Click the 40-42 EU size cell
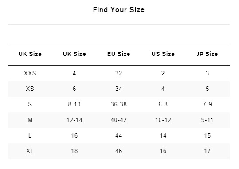Image resolution: width=239 pixels, height=169 pixels. [x=119, y=120]
